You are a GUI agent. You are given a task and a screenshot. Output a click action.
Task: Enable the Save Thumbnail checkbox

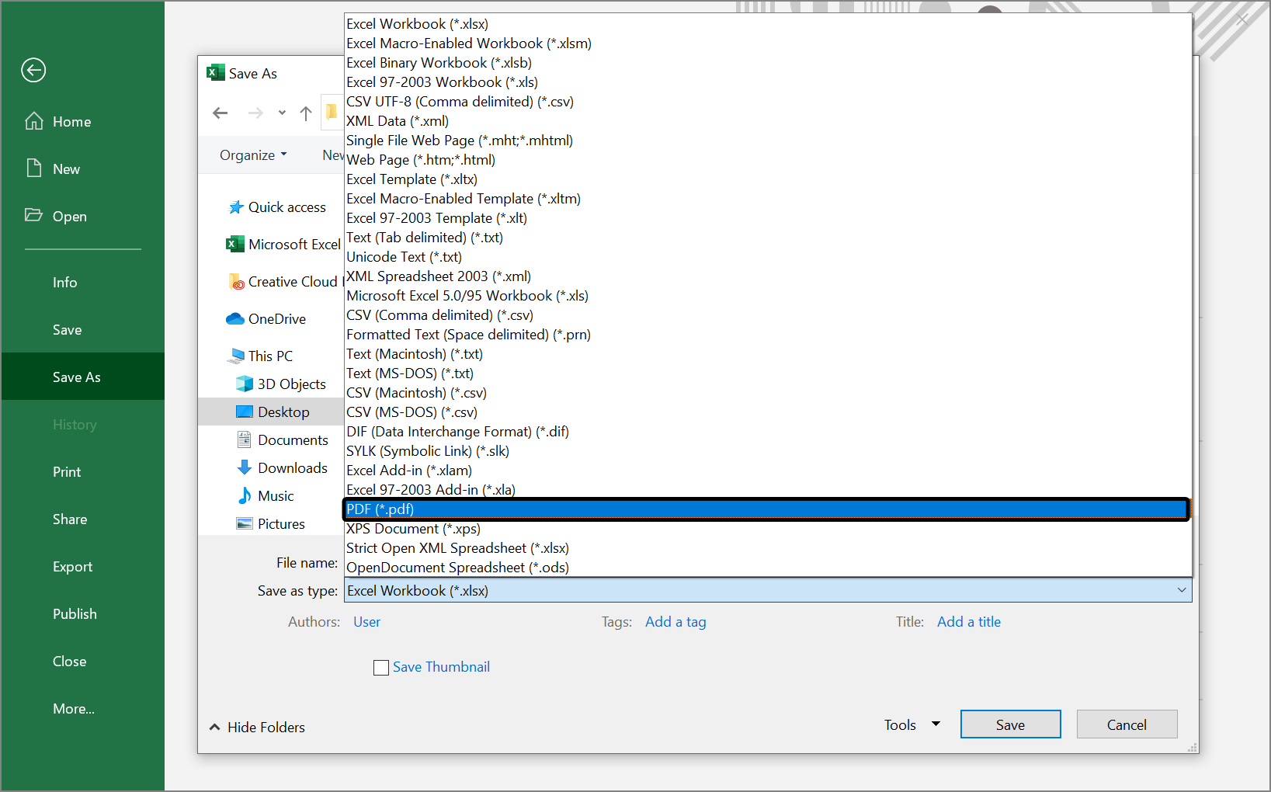point(380,667)
